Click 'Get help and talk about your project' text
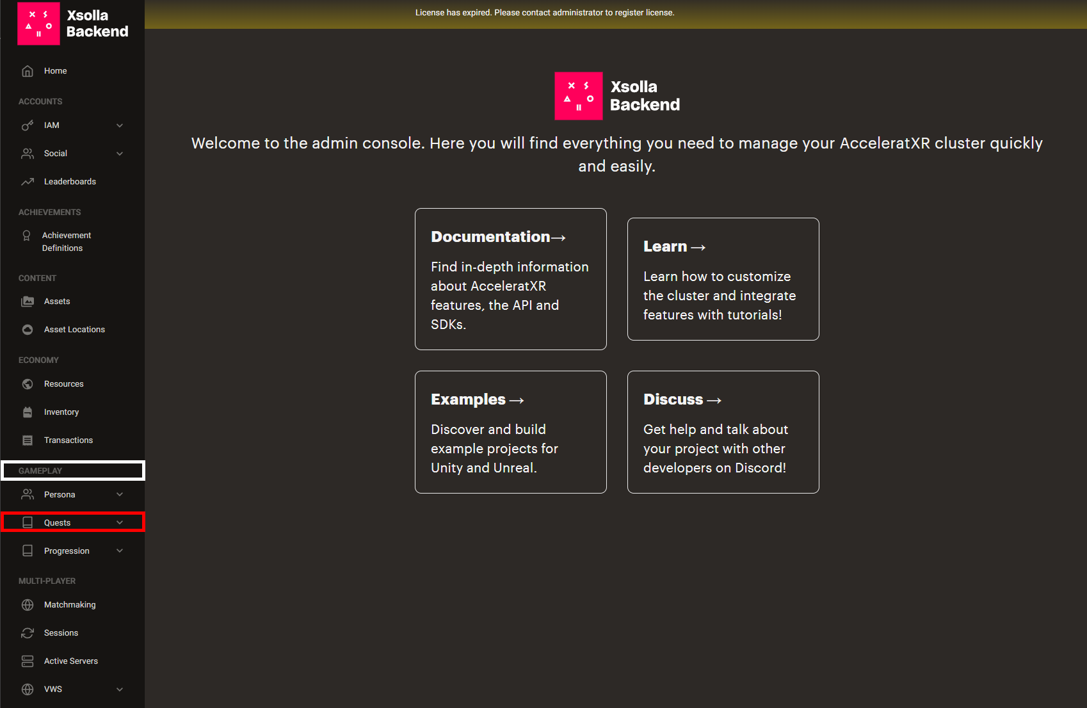 (x=716, y=449)
